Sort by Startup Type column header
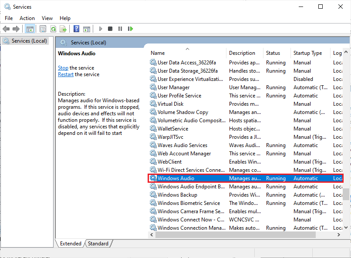The width and height of the screenshot is (351, 258). click(310, 53)
